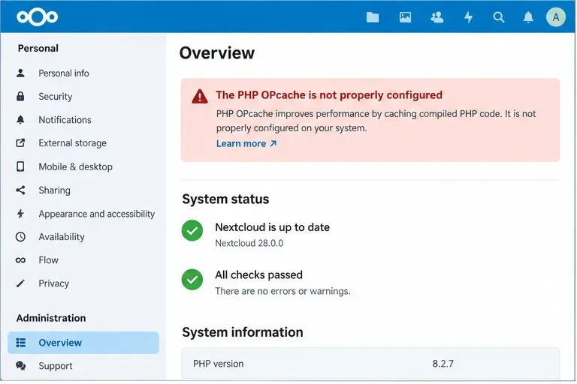Click the bell icon beside Notifications
The image size is (577, 384).
click(20, 120)
